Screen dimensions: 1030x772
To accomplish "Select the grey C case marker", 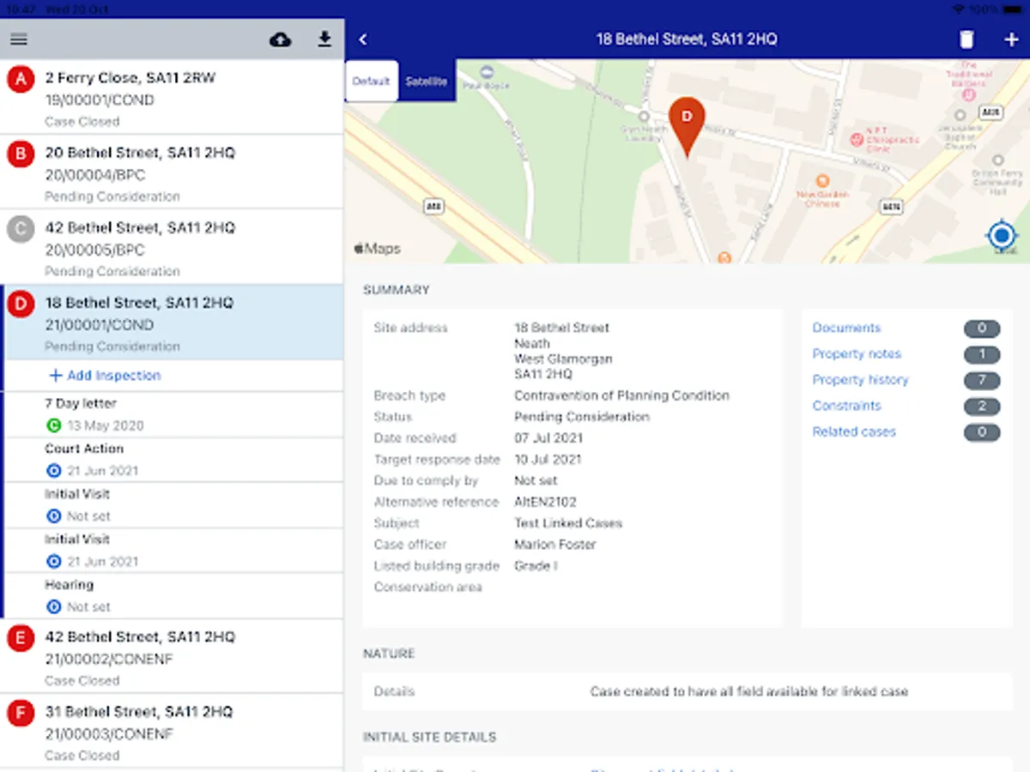I will click(21, 229).
